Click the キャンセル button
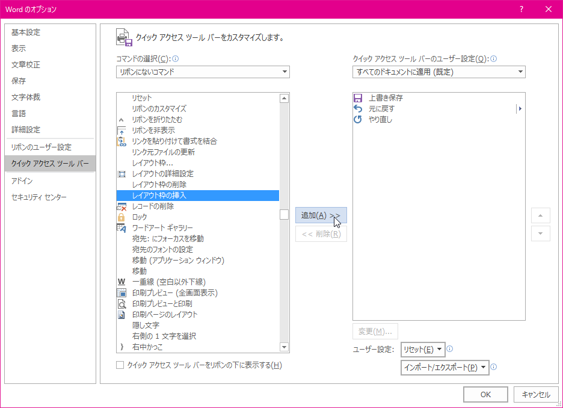The width and height of the screenshot is (563, 408). point(536,394)
